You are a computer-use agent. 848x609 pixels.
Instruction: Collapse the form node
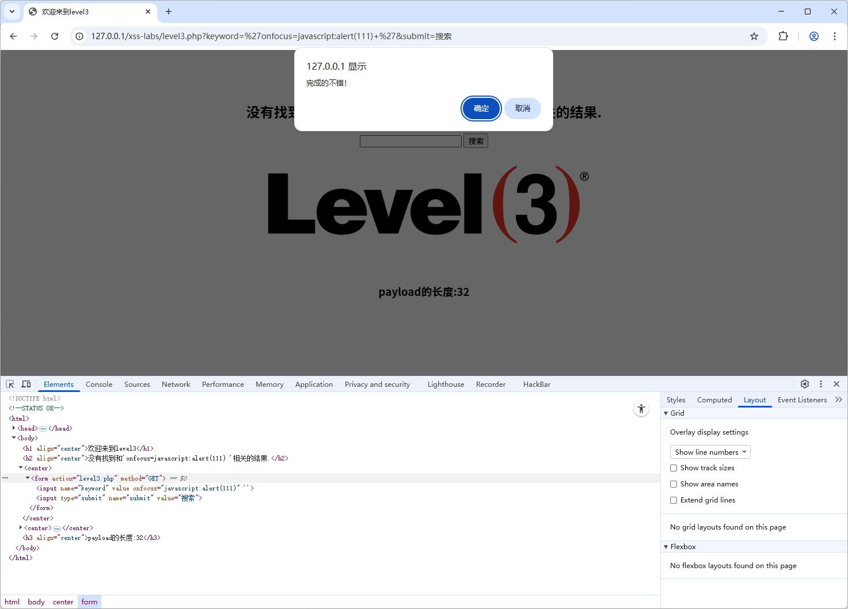[28, 478]
